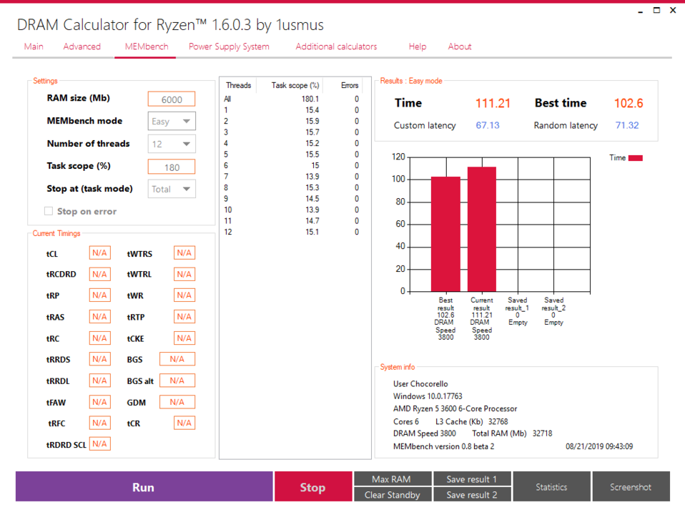
Task: Click the Max RAM button
Action: click(x=393, y=479)
